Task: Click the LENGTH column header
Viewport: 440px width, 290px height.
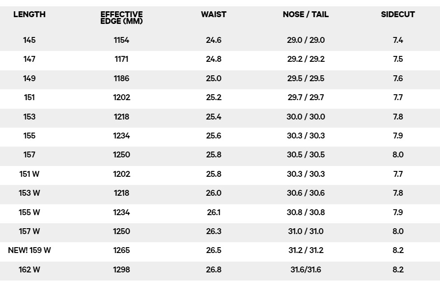Action: pyautogui.click(x=29, y=14)
